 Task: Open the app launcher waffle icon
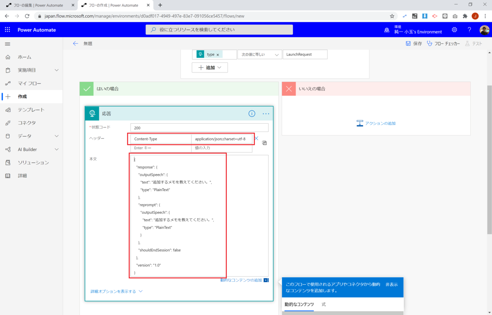pos(7,30)
